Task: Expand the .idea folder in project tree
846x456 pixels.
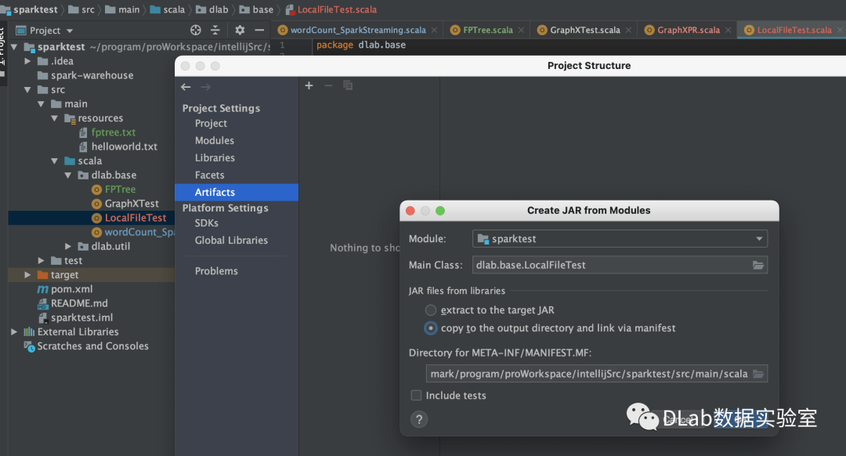Action: click(x=29, y=61)
